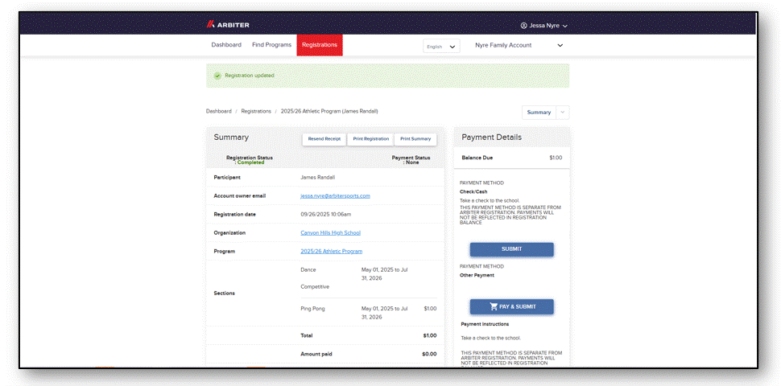Open the Find Programs tab
The image size is (781, 386).
(271, 45)
